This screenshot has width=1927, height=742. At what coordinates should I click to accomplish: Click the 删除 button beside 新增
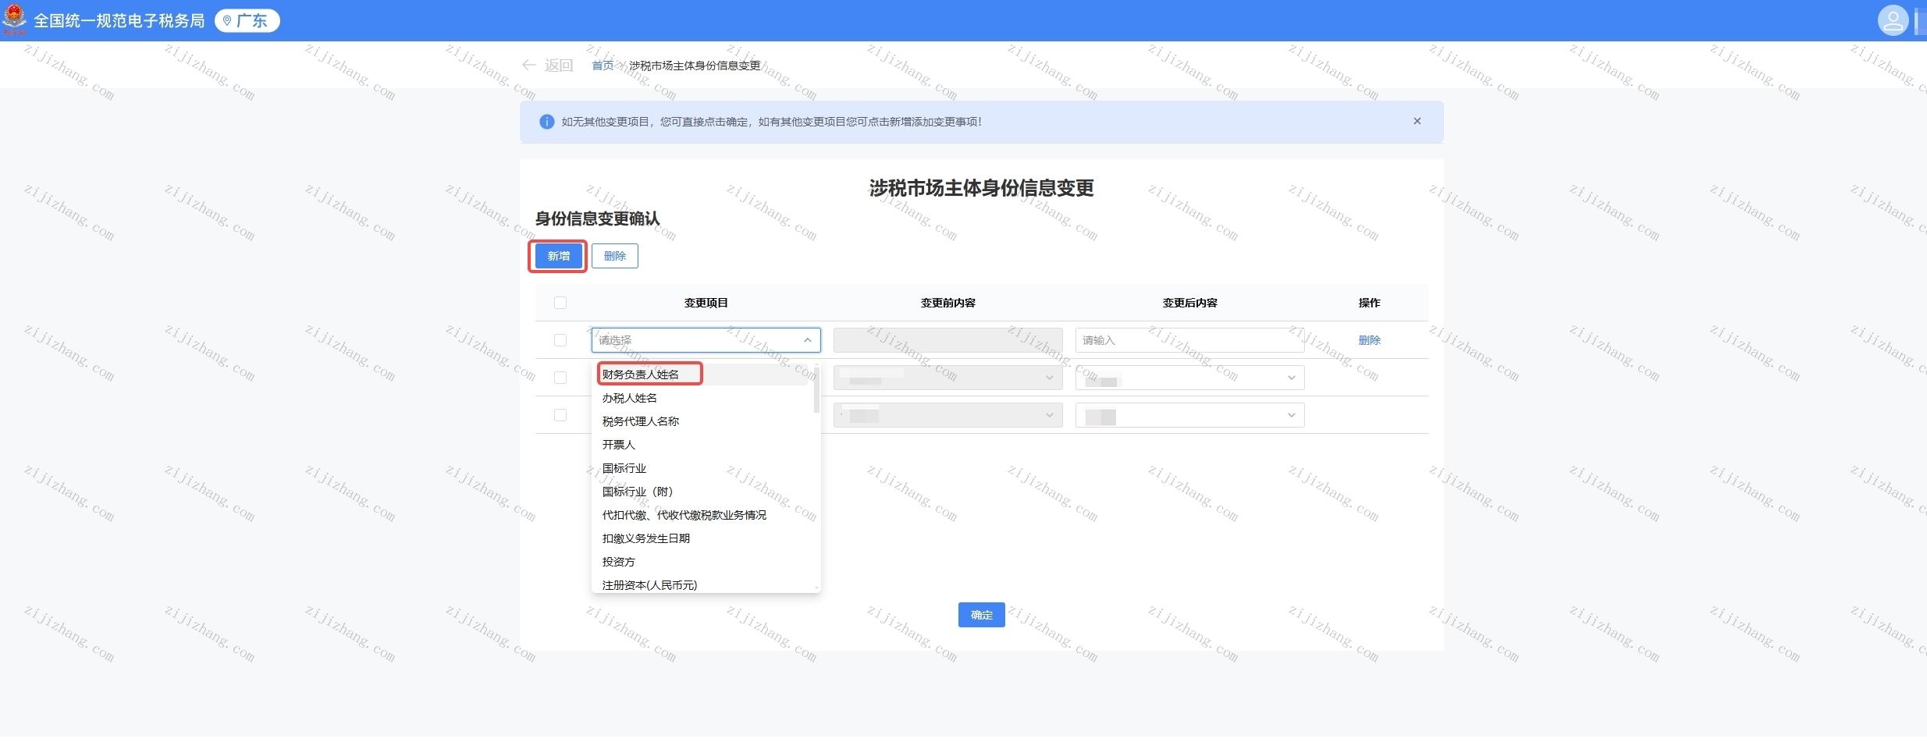615,256
